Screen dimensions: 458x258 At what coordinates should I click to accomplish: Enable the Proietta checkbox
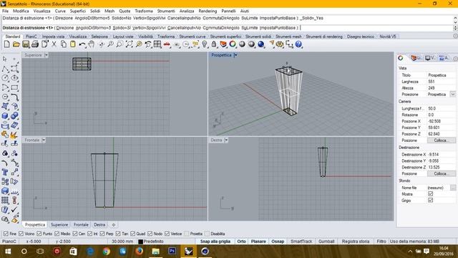187,234
